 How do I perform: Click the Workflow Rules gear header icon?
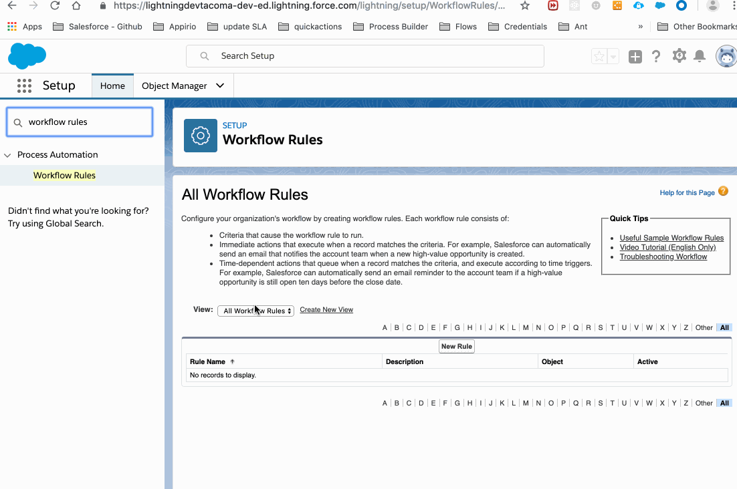(201, 136)
